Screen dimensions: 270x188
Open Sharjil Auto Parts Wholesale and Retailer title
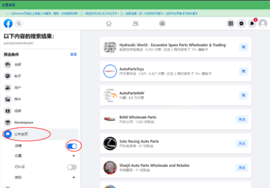point(155,166)
